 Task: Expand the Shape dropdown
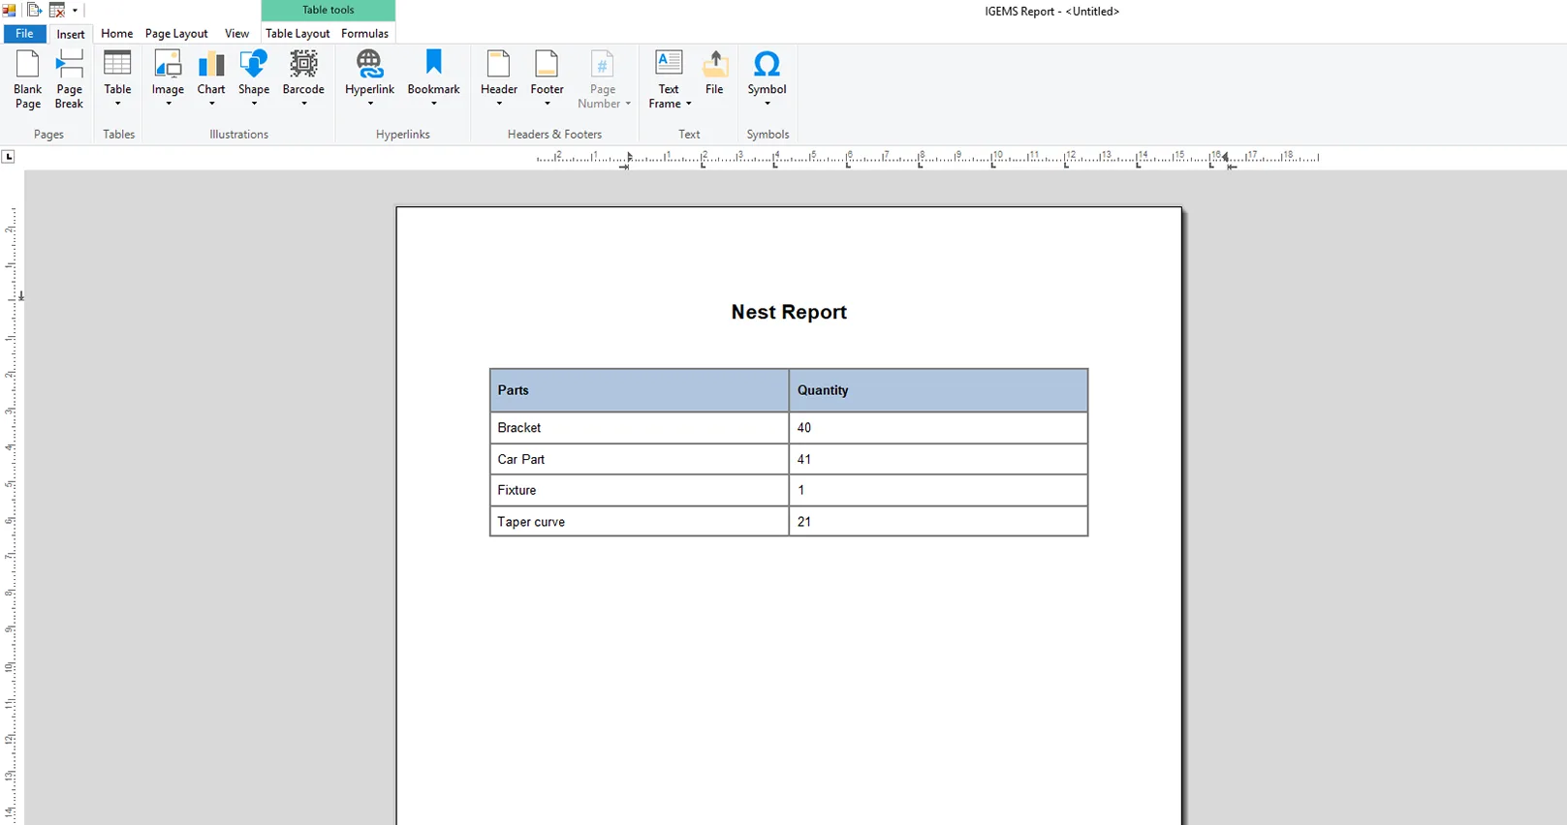[254, 105]
